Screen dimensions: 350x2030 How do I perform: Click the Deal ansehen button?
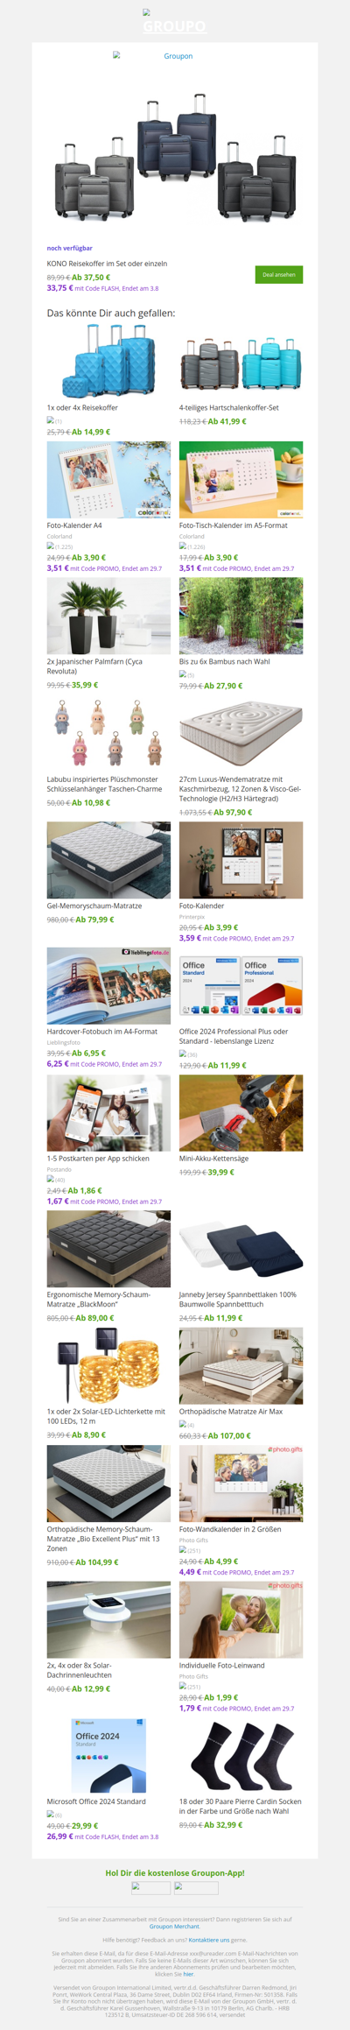278,274
